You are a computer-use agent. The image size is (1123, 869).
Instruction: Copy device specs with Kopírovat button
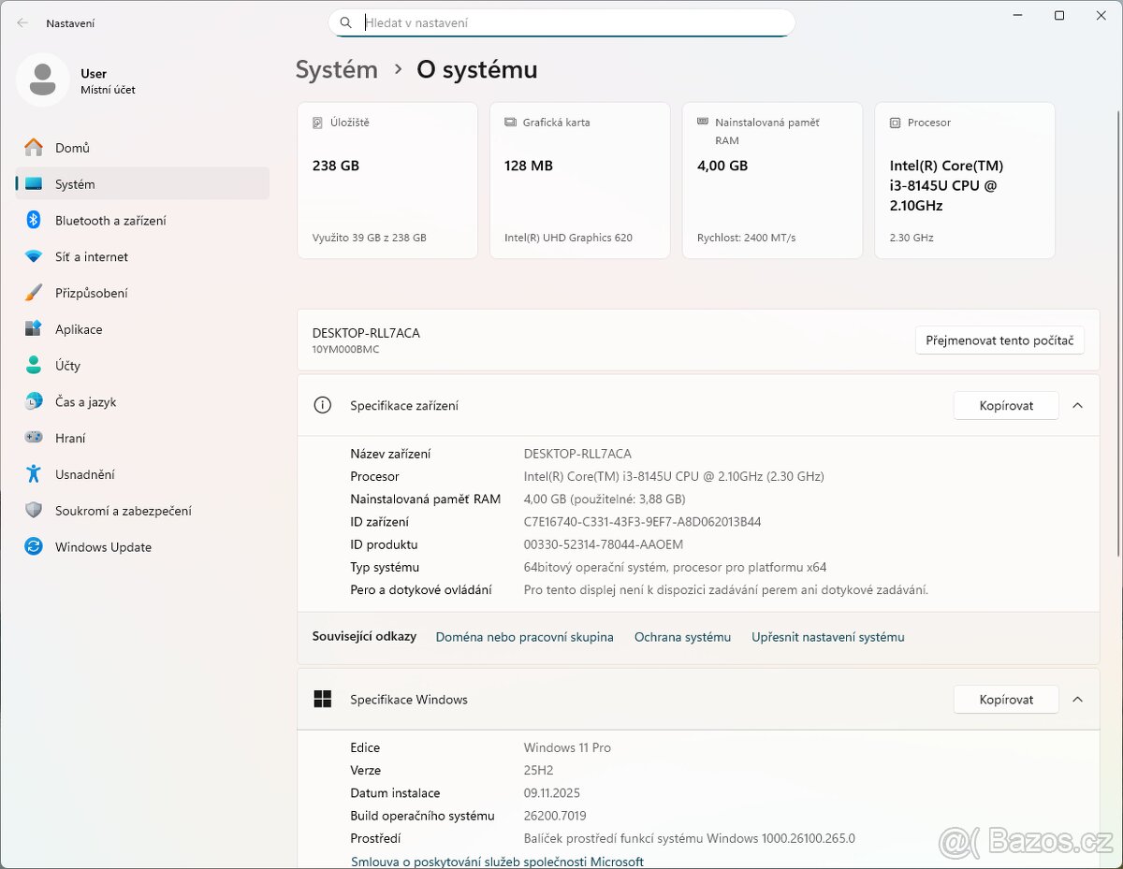point(1006,405)
